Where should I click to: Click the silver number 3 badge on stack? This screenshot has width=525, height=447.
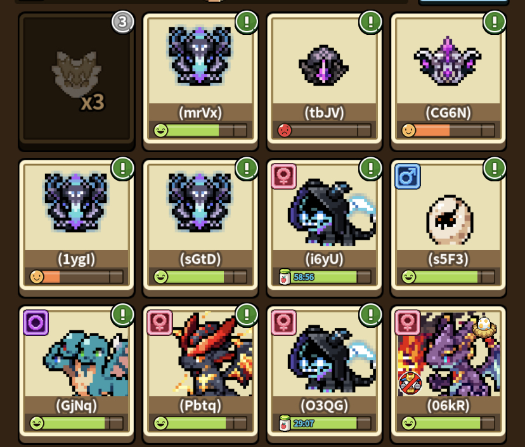123,22
